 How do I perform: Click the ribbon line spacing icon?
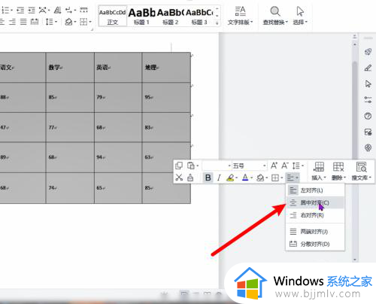click(50, 22)
